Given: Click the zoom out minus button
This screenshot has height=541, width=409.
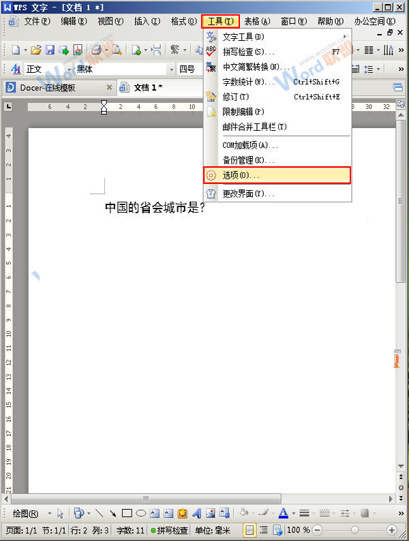Looking at the screenshot, I should point(317,530).
